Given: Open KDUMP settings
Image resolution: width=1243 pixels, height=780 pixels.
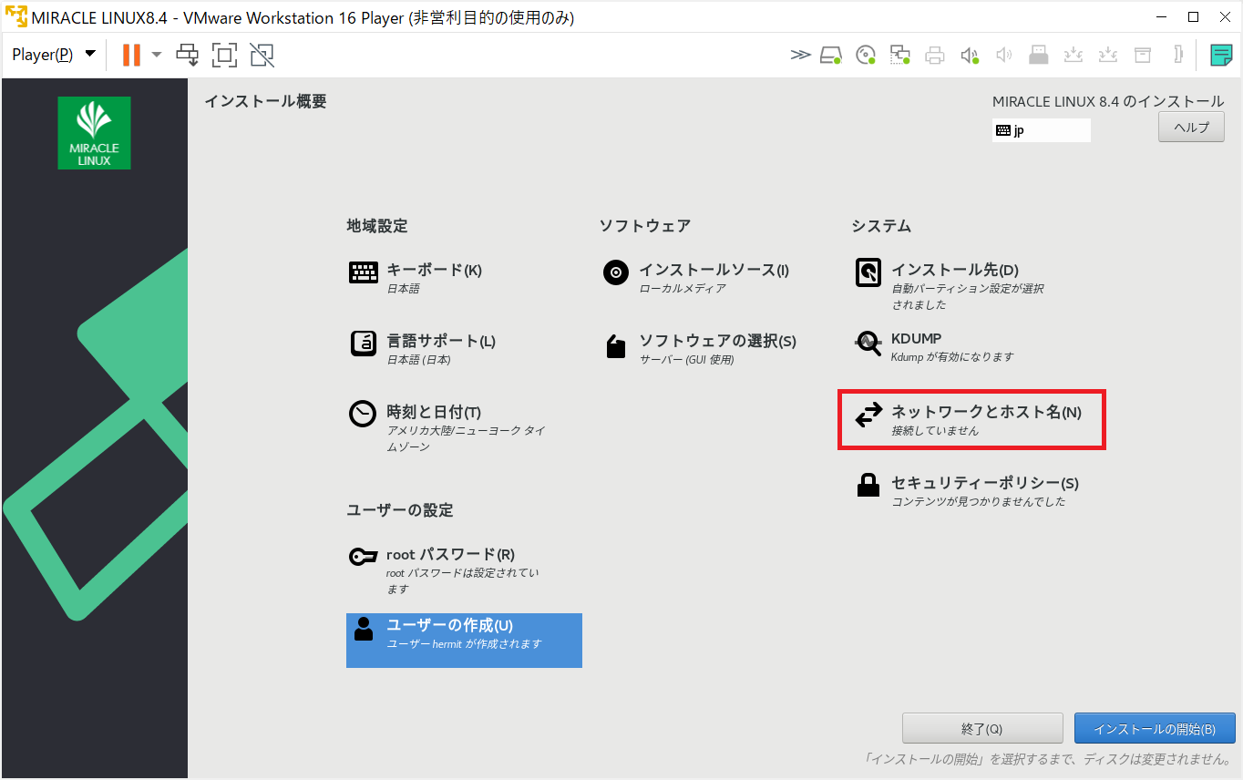Looking at the screenshot, I should point(916,339).
